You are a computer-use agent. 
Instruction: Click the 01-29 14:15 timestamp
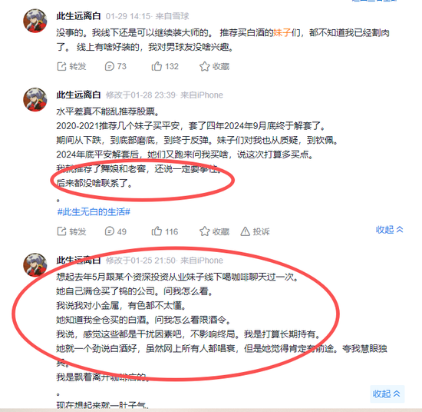click(128, 16)
